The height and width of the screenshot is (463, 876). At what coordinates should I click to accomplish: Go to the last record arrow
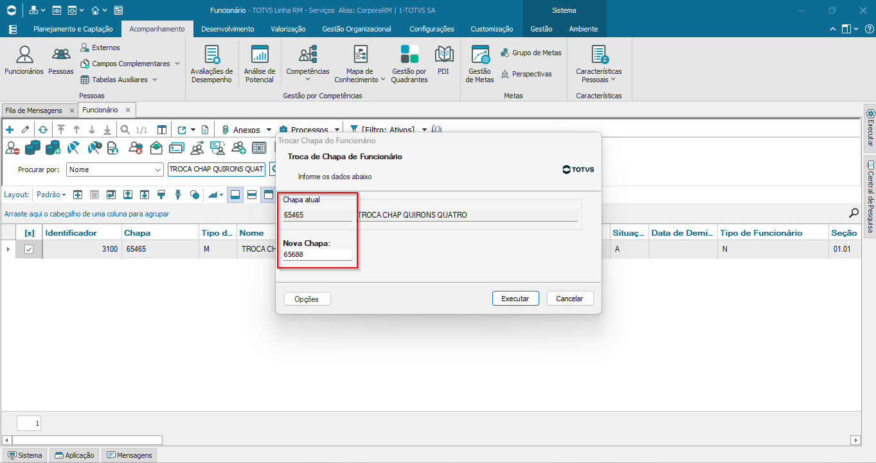click(107, 130)
